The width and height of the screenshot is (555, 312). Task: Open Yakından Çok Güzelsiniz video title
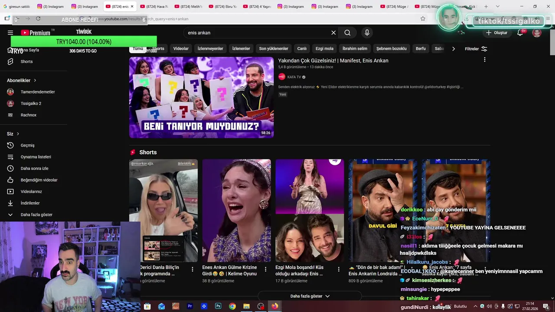click(333, 61)
